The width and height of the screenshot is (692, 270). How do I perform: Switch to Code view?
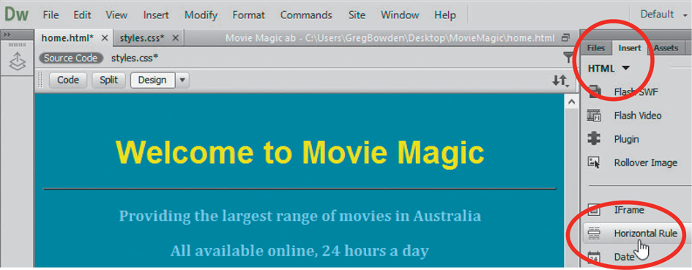[68, 80]
